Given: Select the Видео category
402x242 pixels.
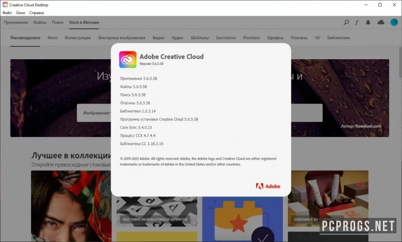Looking at the screenshot, I should pos(158,38).
